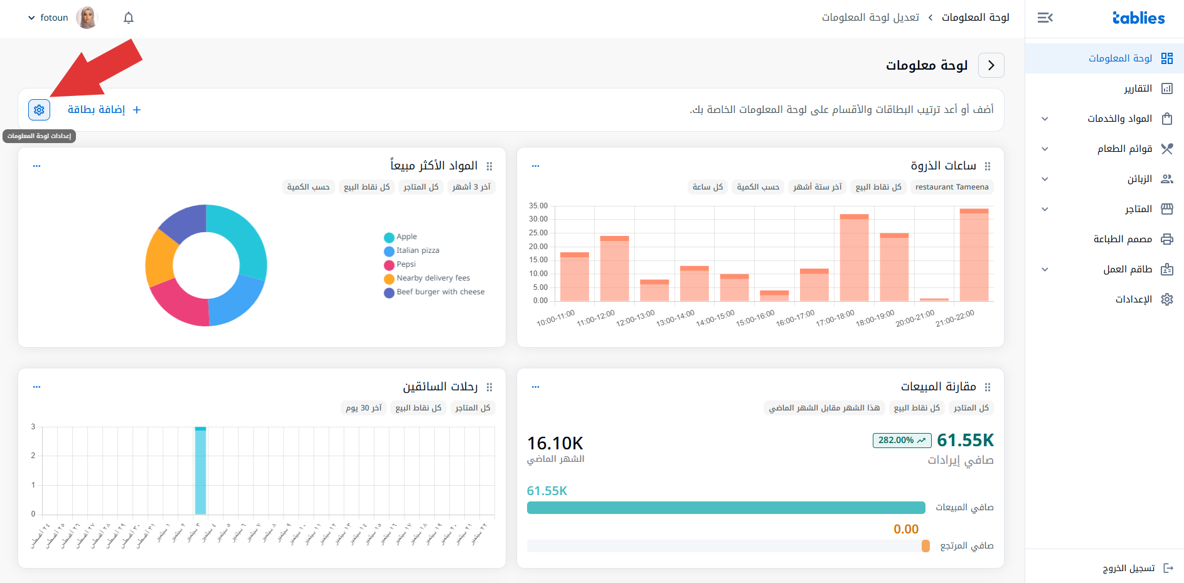Grab drag handle of رحلات السائقين card
The width and height of the screenshot is (1184, 583).
point(489,387)
